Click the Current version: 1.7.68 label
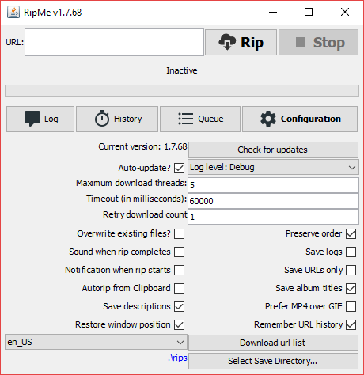The width and height of the screenshot is (364, 375). (142, 146)
